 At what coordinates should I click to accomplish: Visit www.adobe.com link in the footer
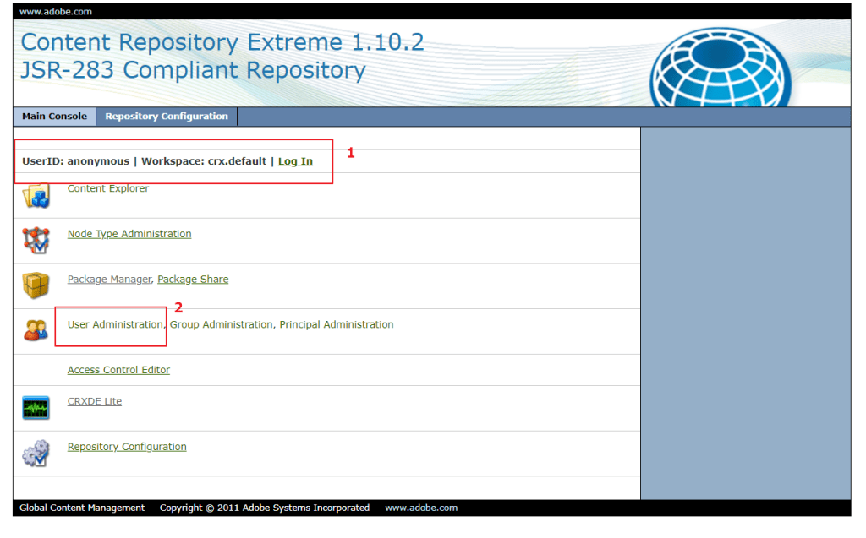[421, 508]
